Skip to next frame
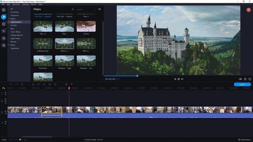 point(182,79)
